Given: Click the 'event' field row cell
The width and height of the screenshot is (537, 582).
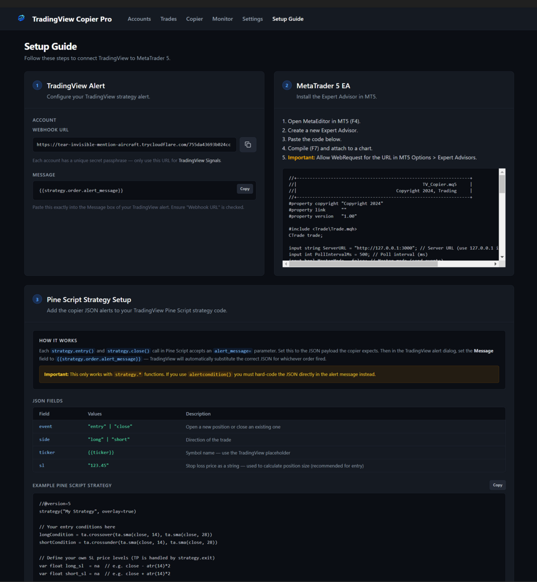Looking at the screenshot, I should (45, 427).
